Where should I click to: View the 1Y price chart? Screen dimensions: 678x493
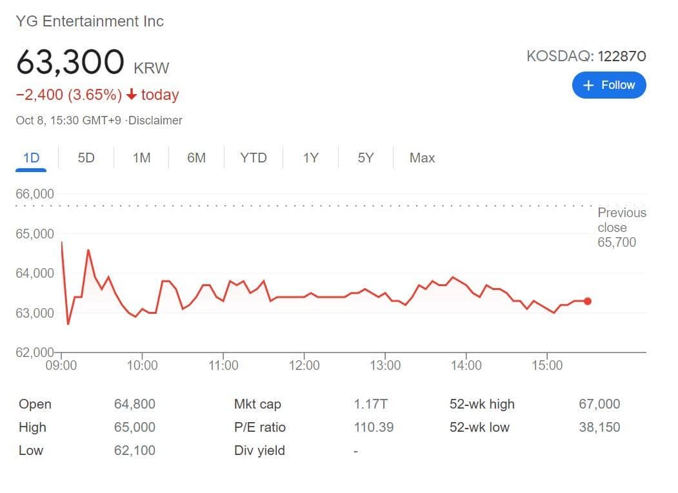(x=310, y=158)
